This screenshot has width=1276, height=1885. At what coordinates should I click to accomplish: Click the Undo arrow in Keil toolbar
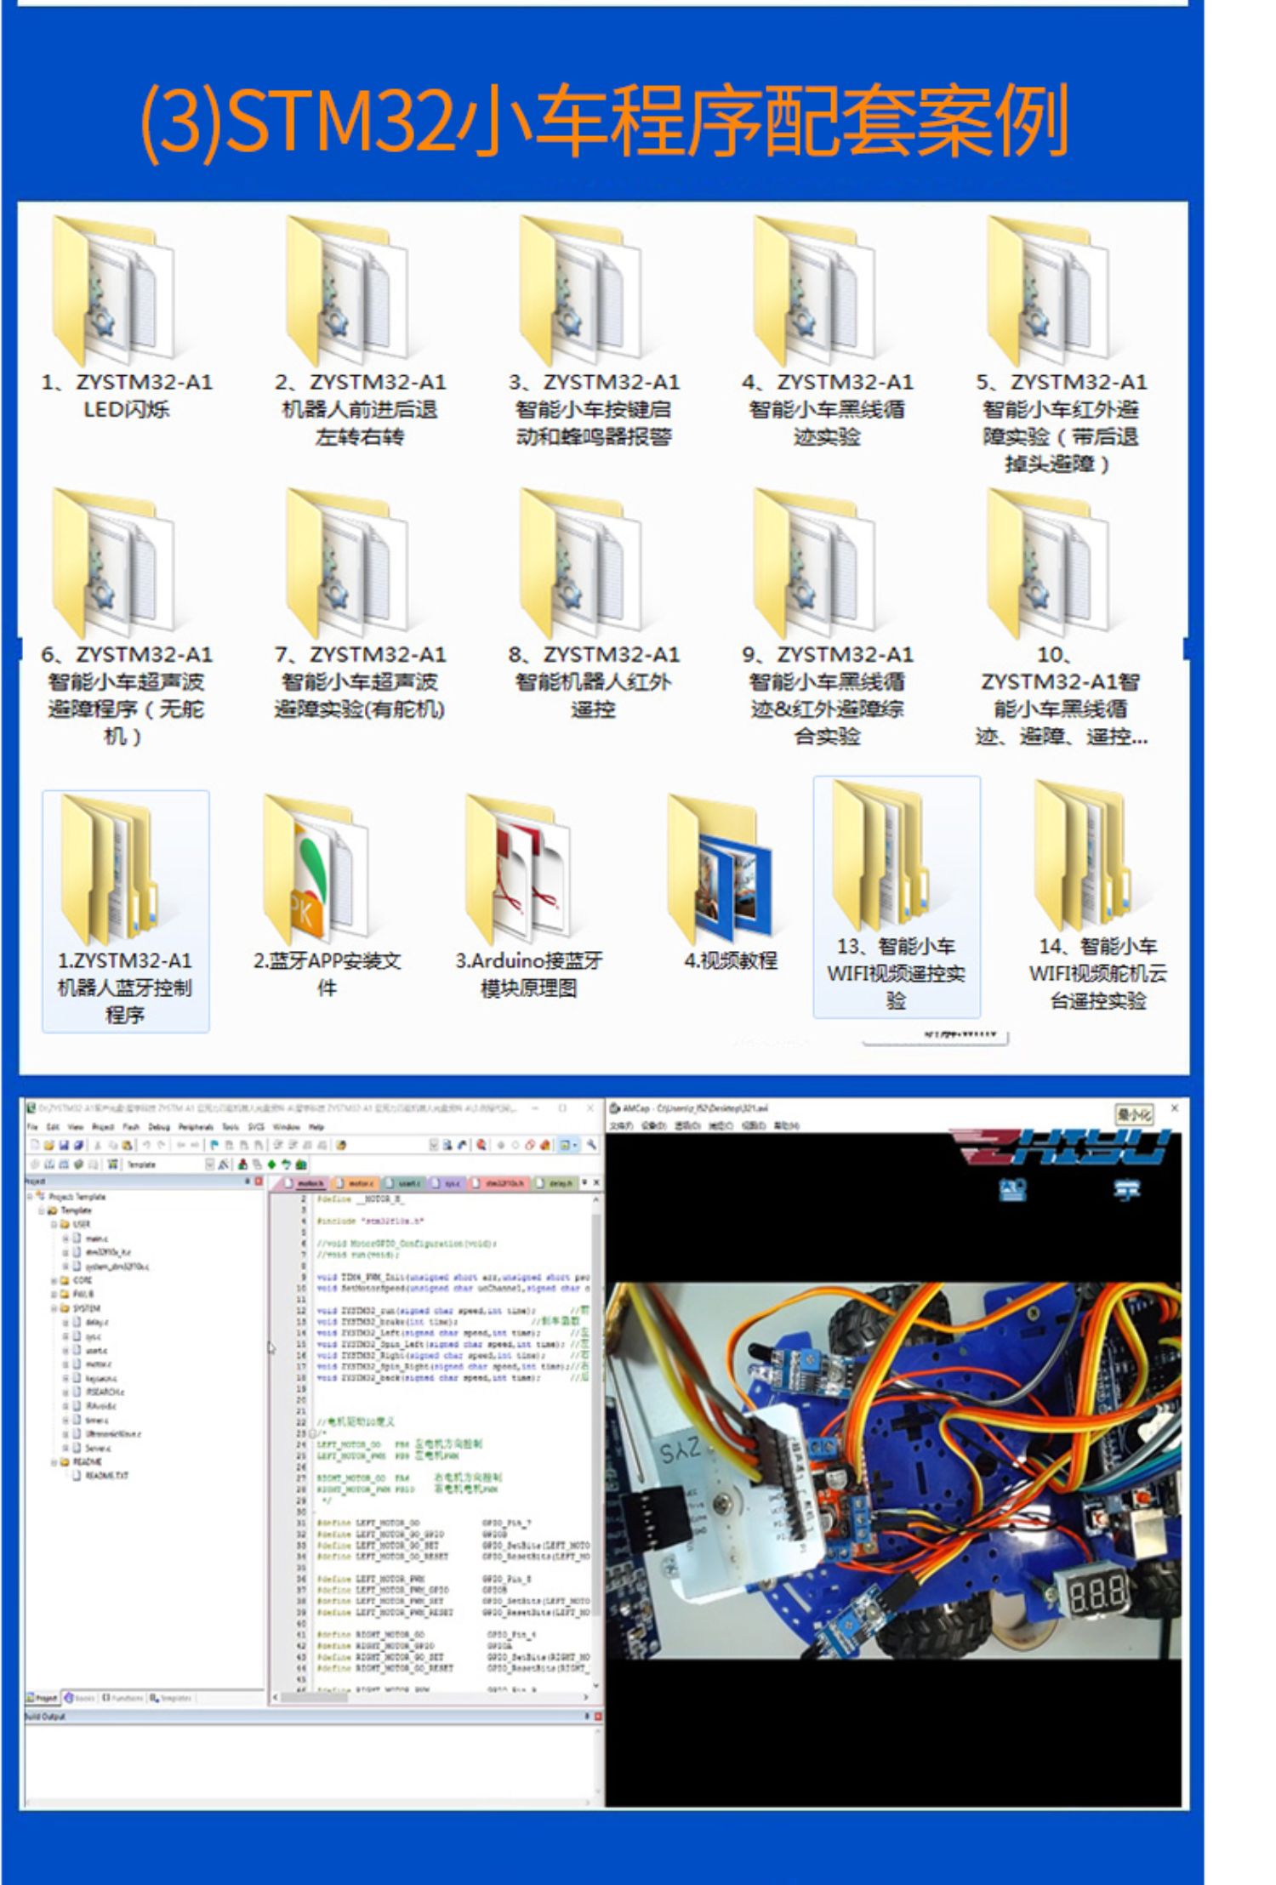[147, 1145]
